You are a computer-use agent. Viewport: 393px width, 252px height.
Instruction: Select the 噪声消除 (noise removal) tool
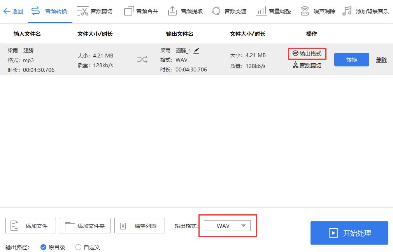point(319,11)
